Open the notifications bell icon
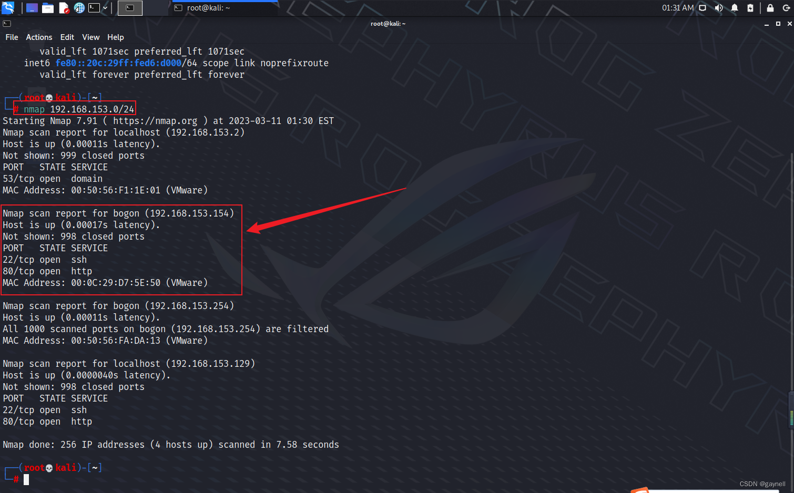This screenshot has width=794, height=493. point(735,8)
